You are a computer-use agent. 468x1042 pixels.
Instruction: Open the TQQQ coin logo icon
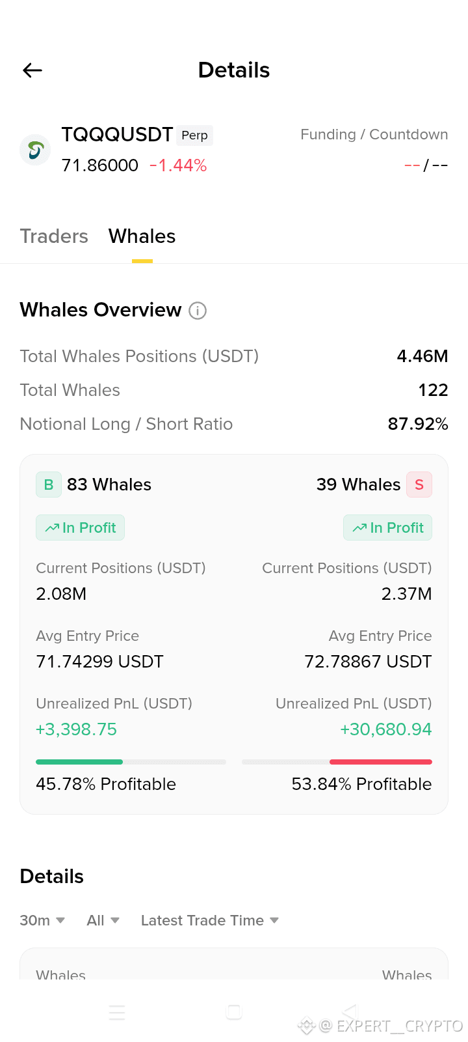pos(36,150)
